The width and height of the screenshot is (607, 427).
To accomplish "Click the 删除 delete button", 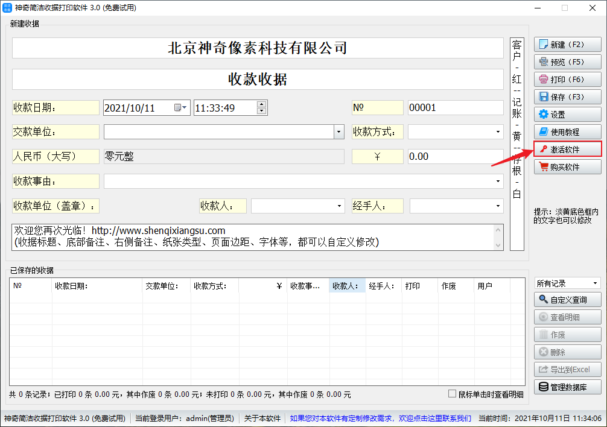I will (x=568, y=352).
